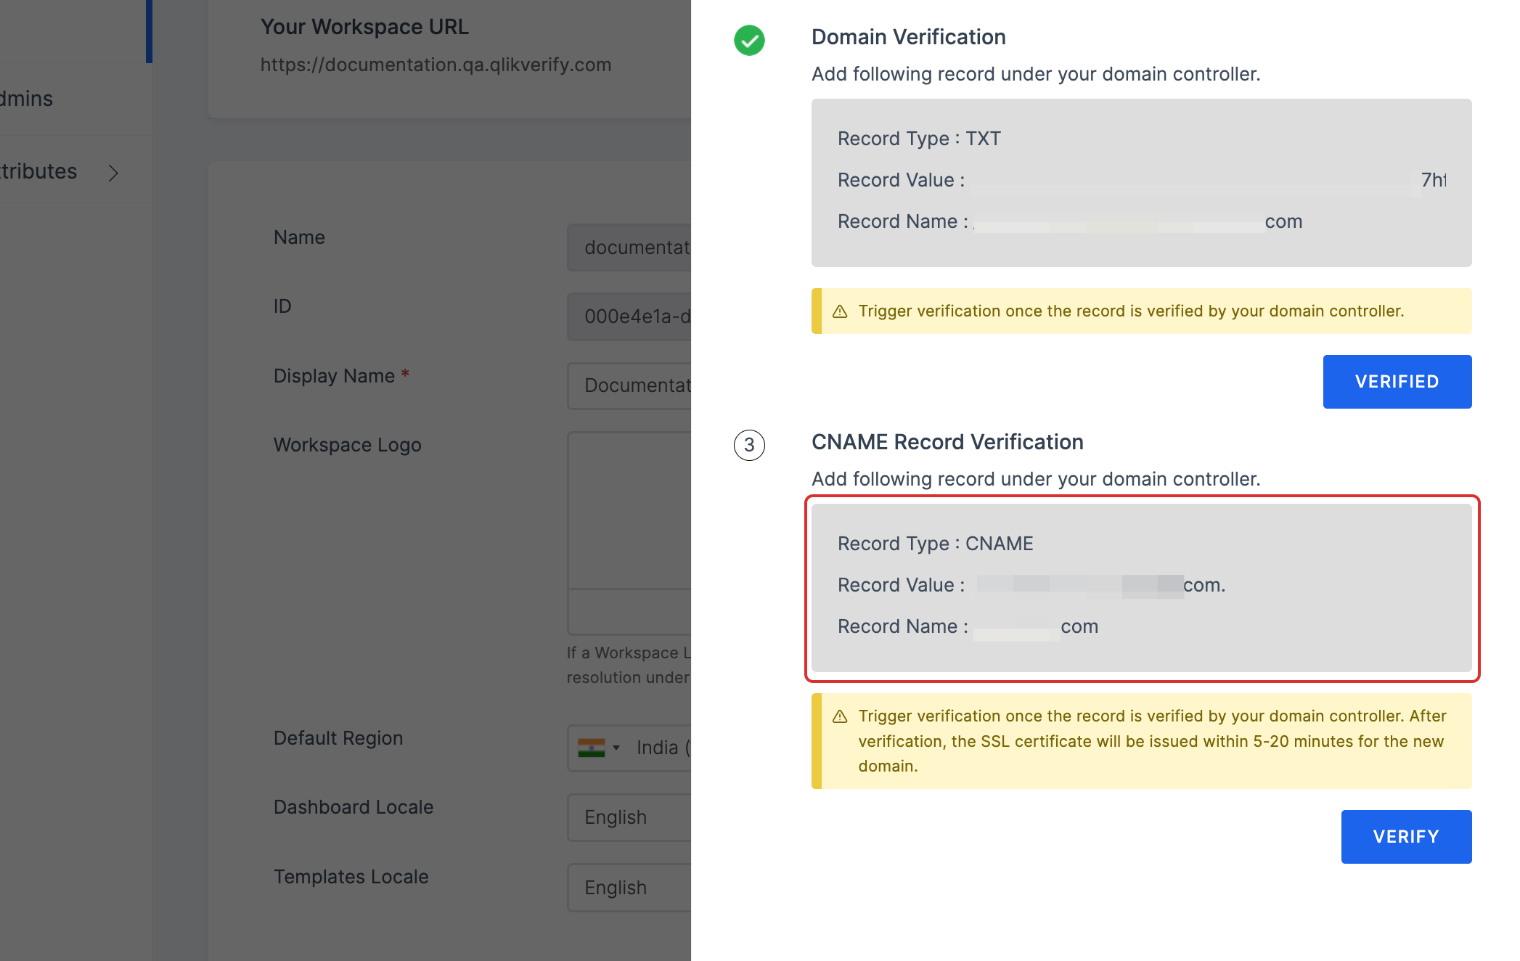Image resolution: width=1520 pixels, height=961 pixels.
Task: Click the Workspace Logo upload area
Action: click(629, 533)
